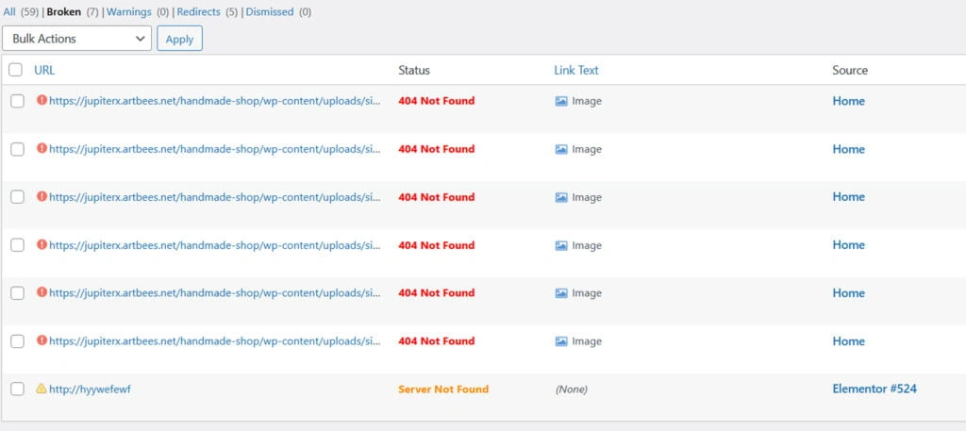Image resolution: width=966 pixels, height=431 pixels.
Task: Check the box for the hyywefewf link row
Action: point(17,389)
